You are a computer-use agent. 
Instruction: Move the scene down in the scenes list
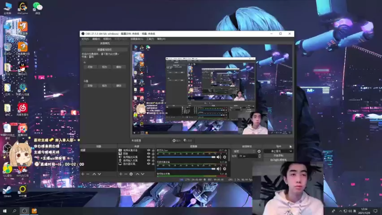click(x=99, y=174)
